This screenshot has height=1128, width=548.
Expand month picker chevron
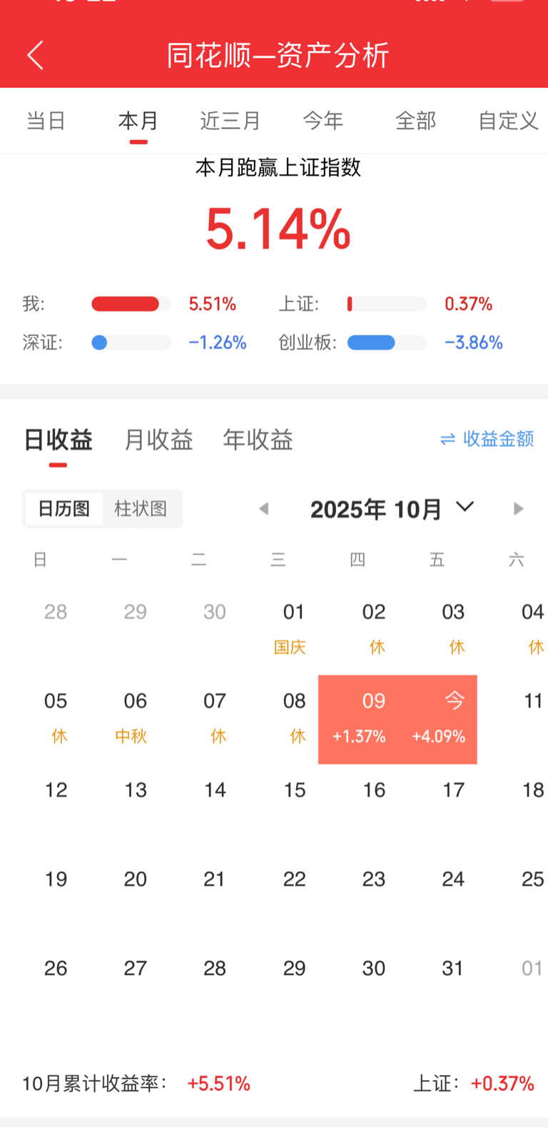465,507
